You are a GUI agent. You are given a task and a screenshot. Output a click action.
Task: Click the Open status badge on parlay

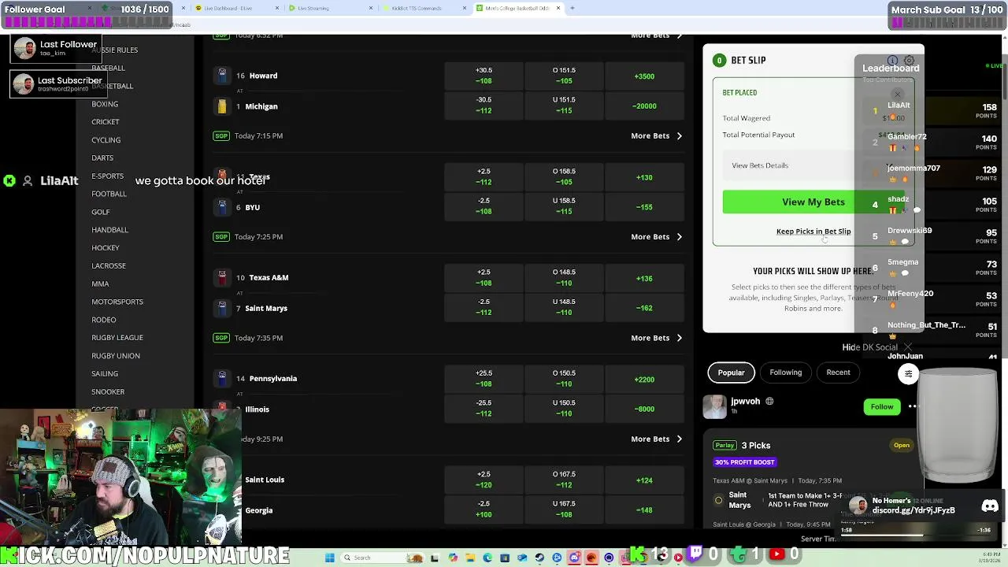902,446
